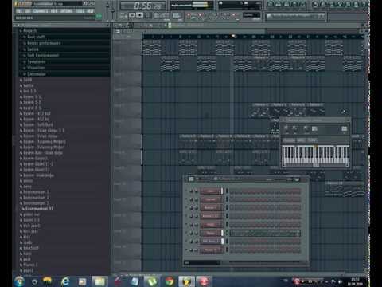Click the piano keyboard preview in channel settings
The width and height of the screenshot is (382, 287).
pyautogui.click(x=316, y=154)
